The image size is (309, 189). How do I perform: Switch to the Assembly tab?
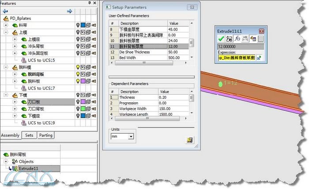coord(10,135)
